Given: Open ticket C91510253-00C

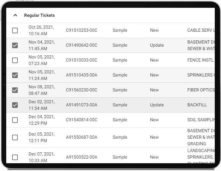Looking at the screenshot, I should coord(82,30).
